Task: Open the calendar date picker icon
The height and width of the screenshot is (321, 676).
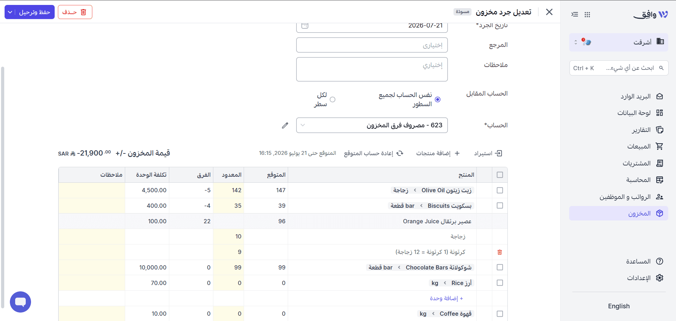Action: coord(305,25)
